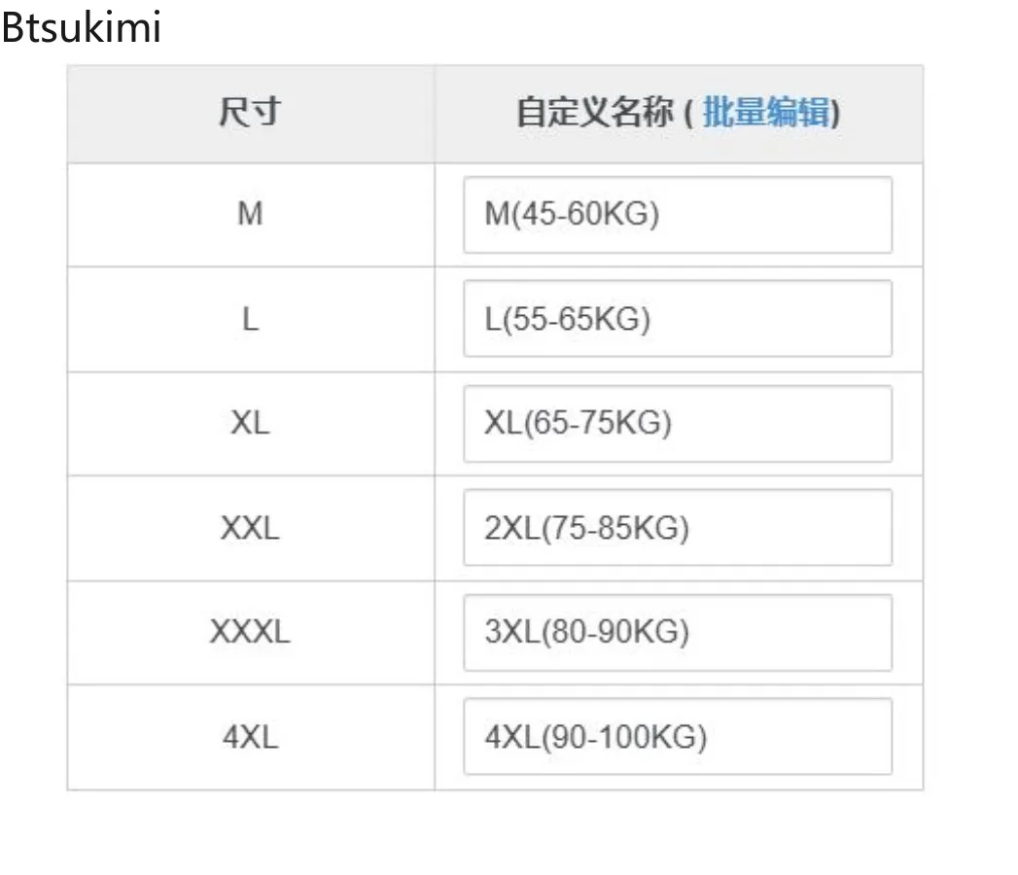Click the 尺寸 column header
Screen dimensions: 1018x875
pyautogui.click(x=250, y=112)
